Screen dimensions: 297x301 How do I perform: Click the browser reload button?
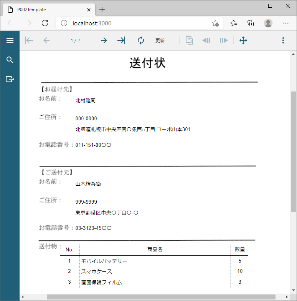point(45,23)
